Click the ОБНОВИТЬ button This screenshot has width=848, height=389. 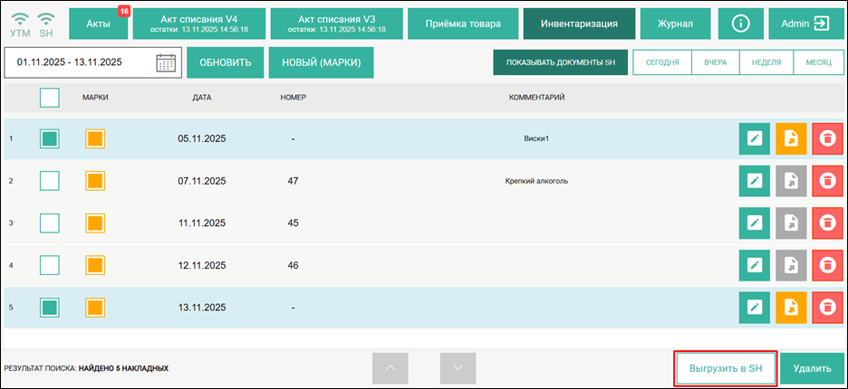click(225, 62)
